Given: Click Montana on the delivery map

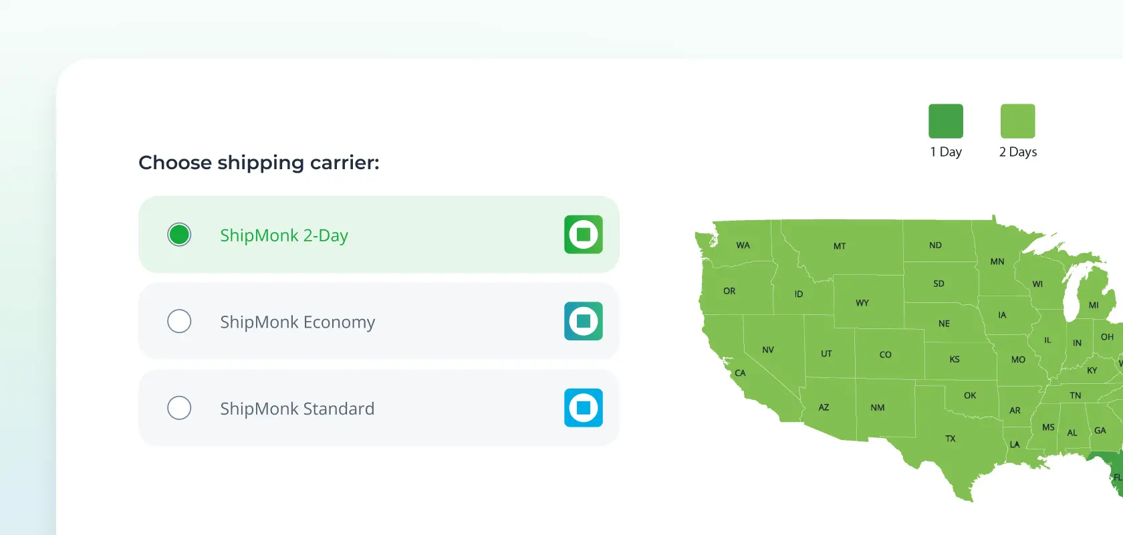Looking at the screenshot, I should pos(840,246).
